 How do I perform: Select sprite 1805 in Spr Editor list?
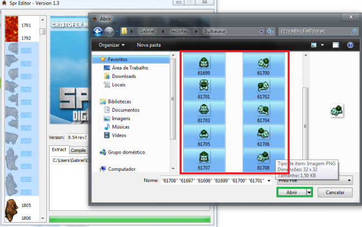click(22, 205)
